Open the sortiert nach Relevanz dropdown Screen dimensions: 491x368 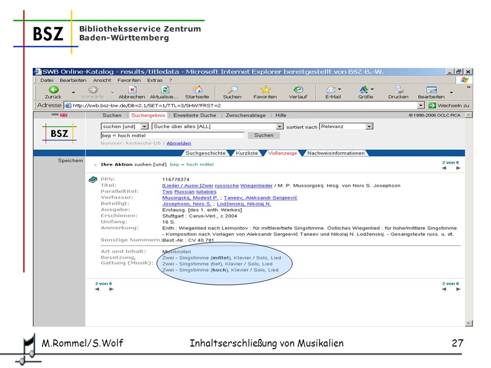click(x=369, y=126)
